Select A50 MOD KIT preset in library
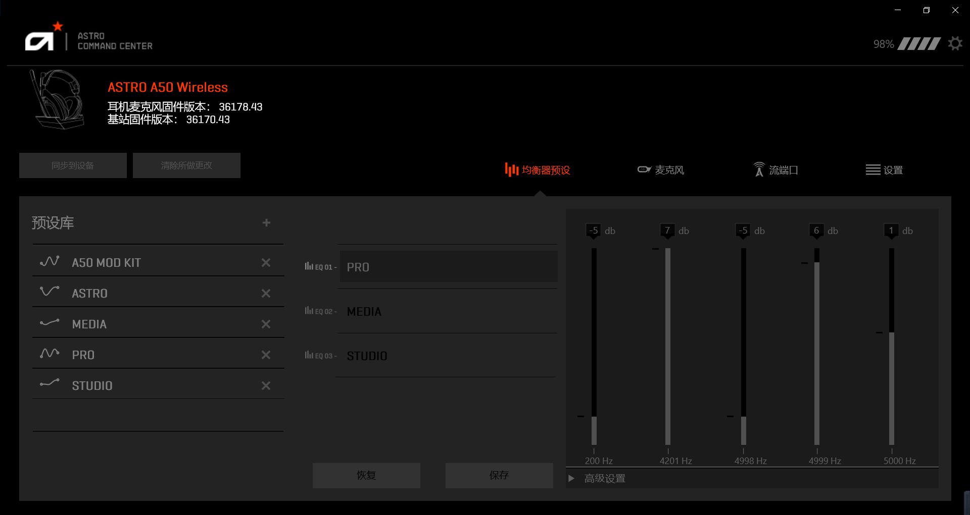The height and width of the screenshot is (515, 970). click(158, 262)
